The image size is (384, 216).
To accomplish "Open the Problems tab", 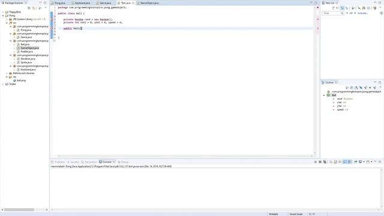I will point(58,162).
